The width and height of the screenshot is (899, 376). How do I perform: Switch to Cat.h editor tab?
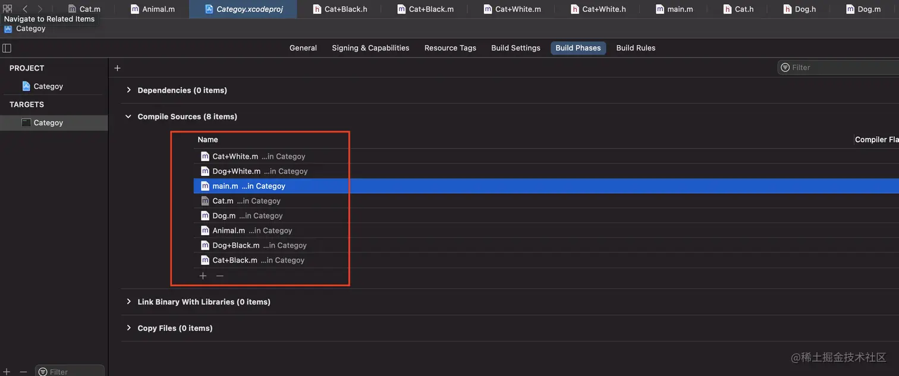[738, 9]
